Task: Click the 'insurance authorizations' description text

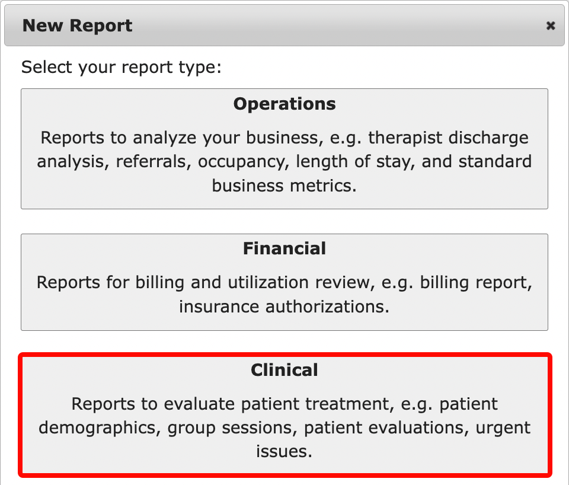Action: tap(284, 307)
